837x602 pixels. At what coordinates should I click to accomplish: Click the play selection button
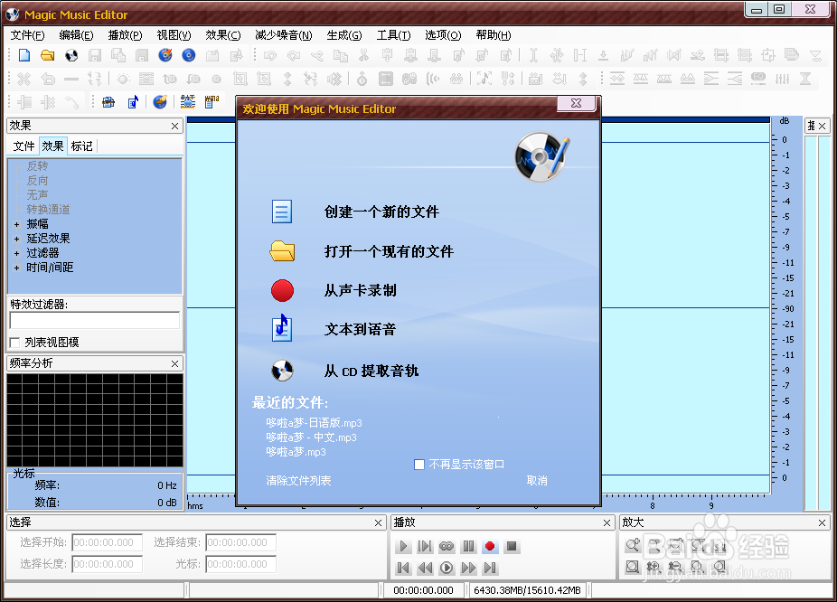[425, 546]
